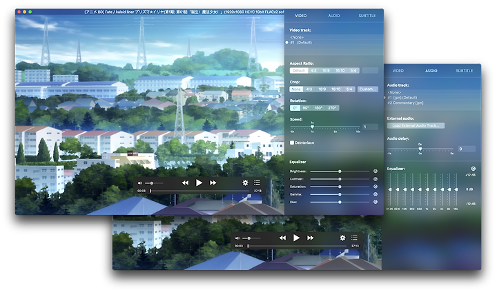Click the custom aspect ratio input field
Screen dimensions: 497x292
(370, 70)
